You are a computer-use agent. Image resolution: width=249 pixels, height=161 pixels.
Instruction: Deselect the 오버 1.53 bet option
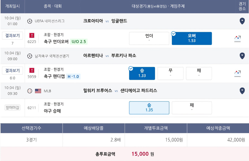coord(192,38)
